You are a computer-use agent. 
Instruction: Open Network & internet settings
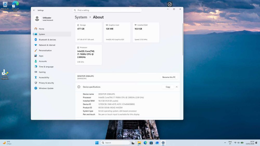pos(52,45)
